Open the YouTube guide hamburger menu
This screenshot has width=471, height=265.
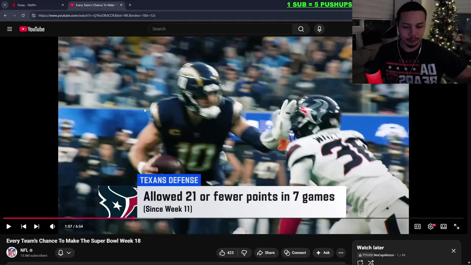(10, 29)
